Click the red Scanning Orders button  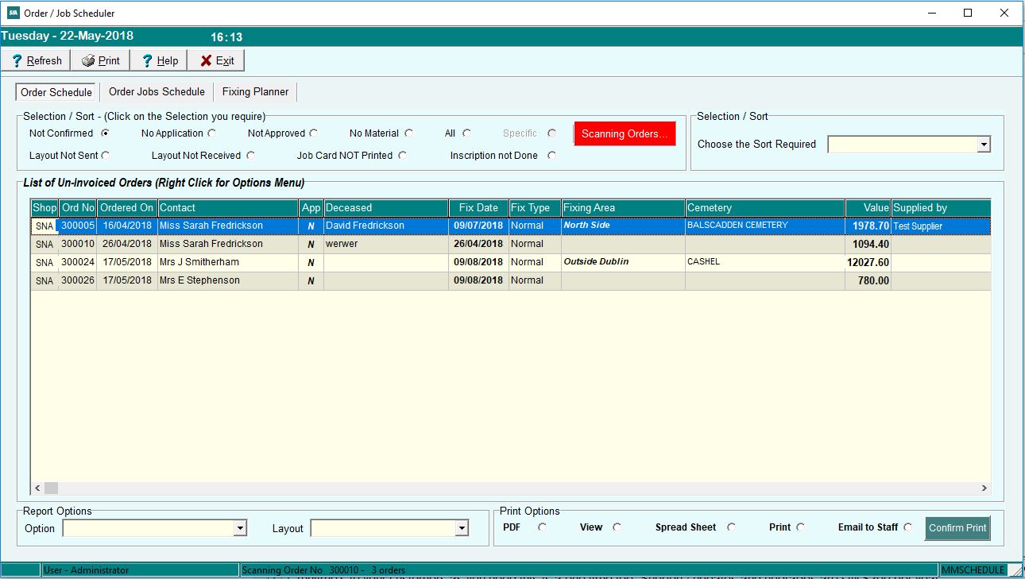[x=625, y=133]
